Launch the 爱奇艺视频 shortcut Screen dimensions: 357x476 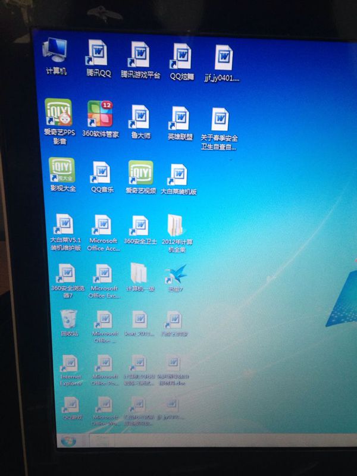[140, 177]
